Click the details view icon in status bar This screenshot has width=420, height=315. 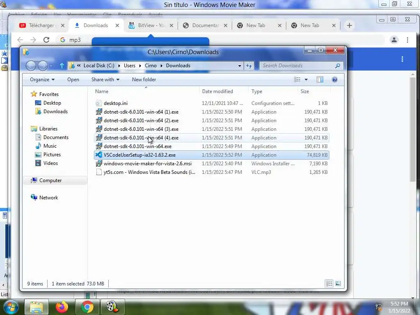[329, 283]
